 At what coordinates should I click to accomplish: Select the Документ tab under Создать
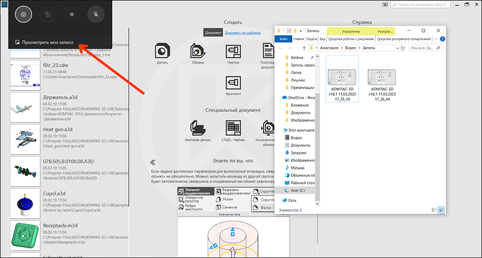[x=213, y=32]
